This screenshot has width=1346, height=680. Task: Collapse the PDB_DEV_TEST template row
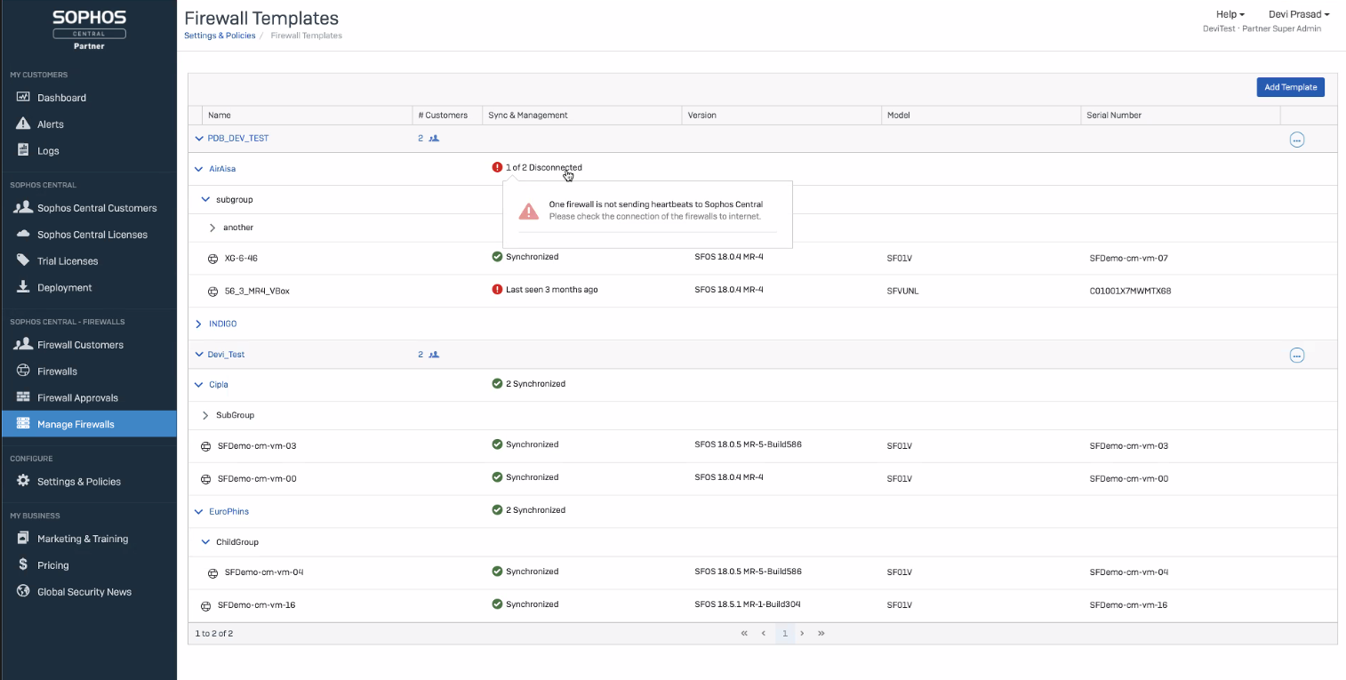coord(198,139)
